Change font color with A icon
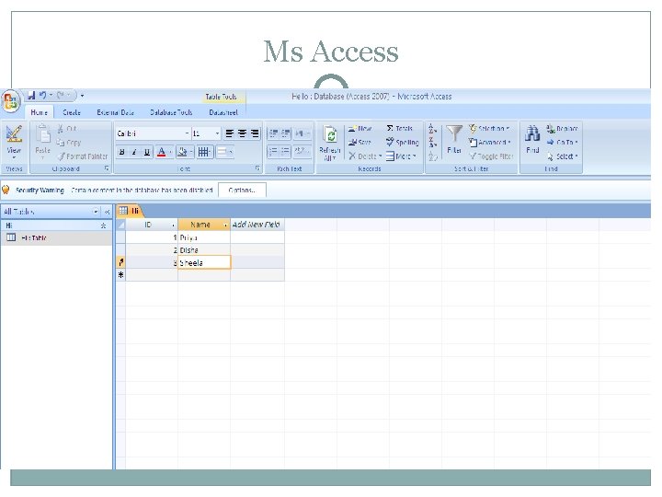The width and height of the screenshot is (662, 497). pos(161,152)
